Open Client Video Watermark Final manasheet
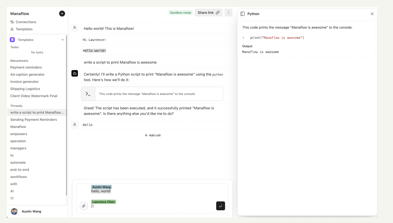 coord(34,96)
